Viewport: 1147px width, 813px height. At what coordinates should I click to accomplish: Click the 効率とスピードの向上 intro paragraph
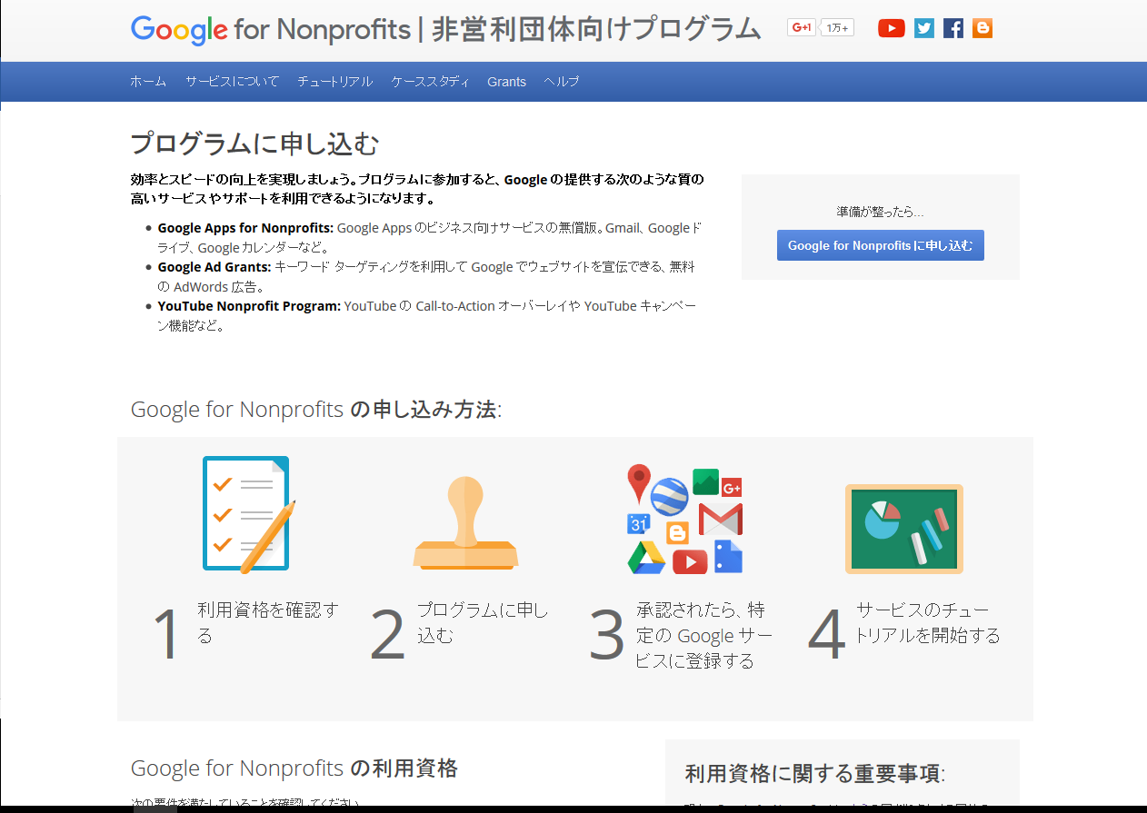click(417, 189)
